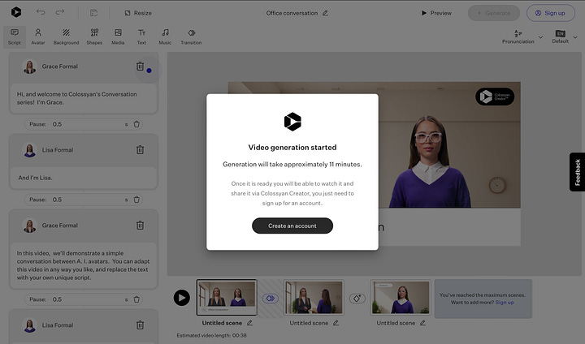Click the Colossyan Creator watermark on the video

tap(495, 97)
